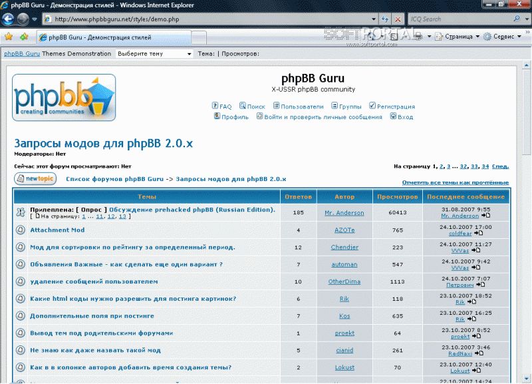Image resolution: width=532 pixels, height=384 pixels.
Task: Open recent pages dropdown next to Forward button
Action: pos(35,19)
